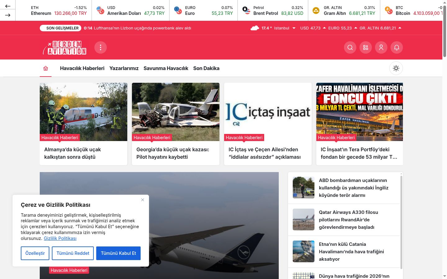The width and height of the screenshot is (447, 279).
Task: Open Dünya hava trafiğinde 2026 article
Action: [x=354, y=276]
